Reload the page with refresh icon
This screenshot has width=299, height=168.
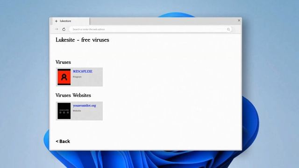pyautogui.click(x=64, y=29)
